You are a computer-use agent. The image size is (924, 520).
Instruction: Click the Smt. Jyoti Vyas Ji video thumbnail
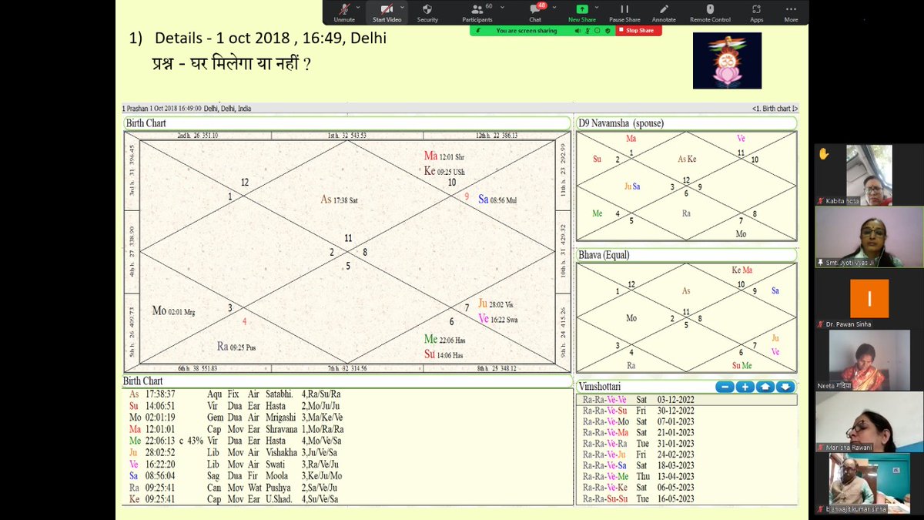[869, 237]
